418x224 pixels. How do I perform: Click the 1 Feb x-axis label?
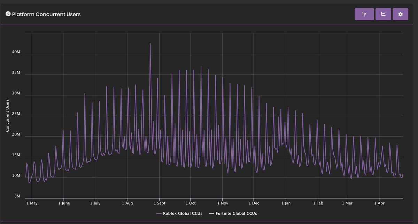tap(318, 203)
